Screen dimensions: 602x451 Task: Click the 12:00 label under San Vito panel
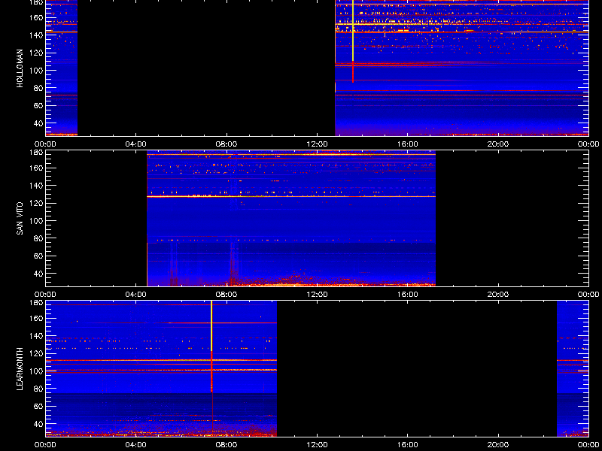[x=317, y=295]
